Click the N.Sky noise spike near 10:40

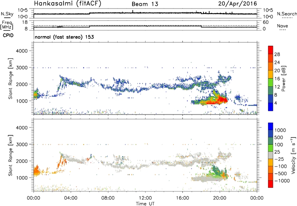pos(133,12)
